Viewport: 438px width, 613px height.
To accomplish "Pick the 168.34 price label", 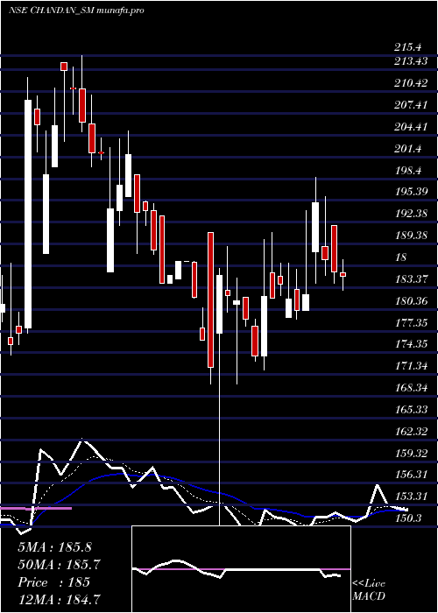I will [x=411, y=388].
